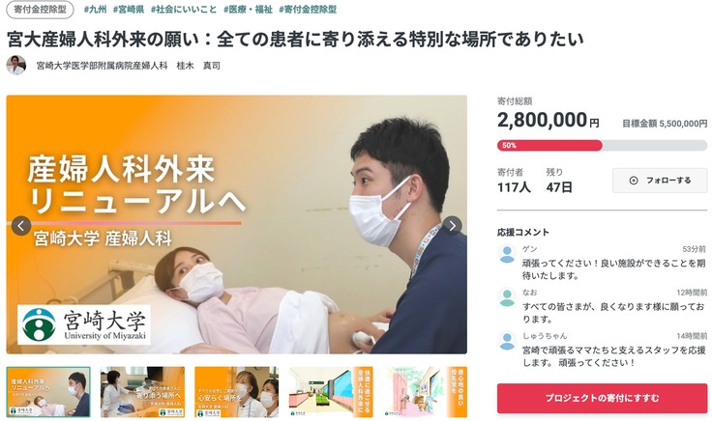The height and width of the screenshot is (421, 712).
Task: Click the 寄付金控除型 category badge
Action: click(40, 9)
